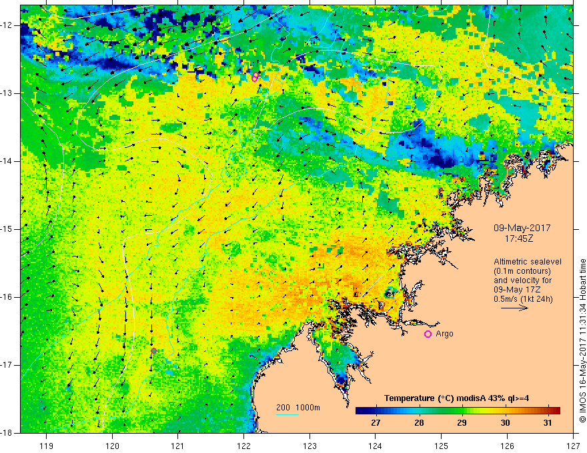Click longitude axis label 124
Screen dimensions: 587x453
click(x=376, y=446)
